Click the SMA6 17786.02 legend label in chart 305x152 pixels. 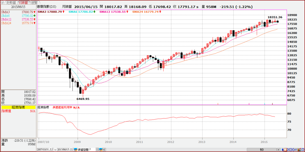[82, 12]
